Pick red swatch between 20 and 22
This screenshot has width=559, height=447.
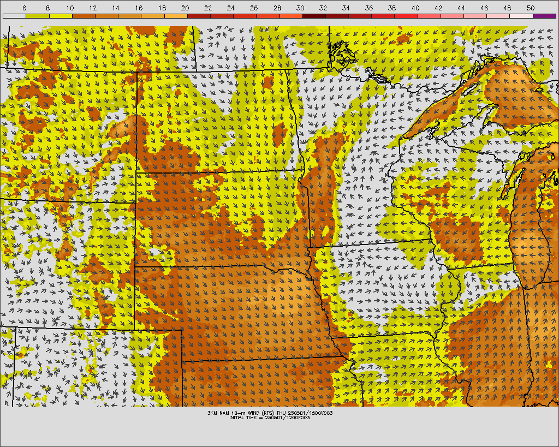coord(199,16)
